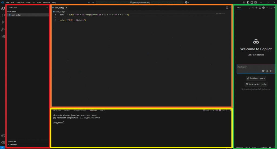Image resolution: width=277 pixels, height=149 pixels.
Task: Open the Selection menu
Action: (x=20, y=2)
